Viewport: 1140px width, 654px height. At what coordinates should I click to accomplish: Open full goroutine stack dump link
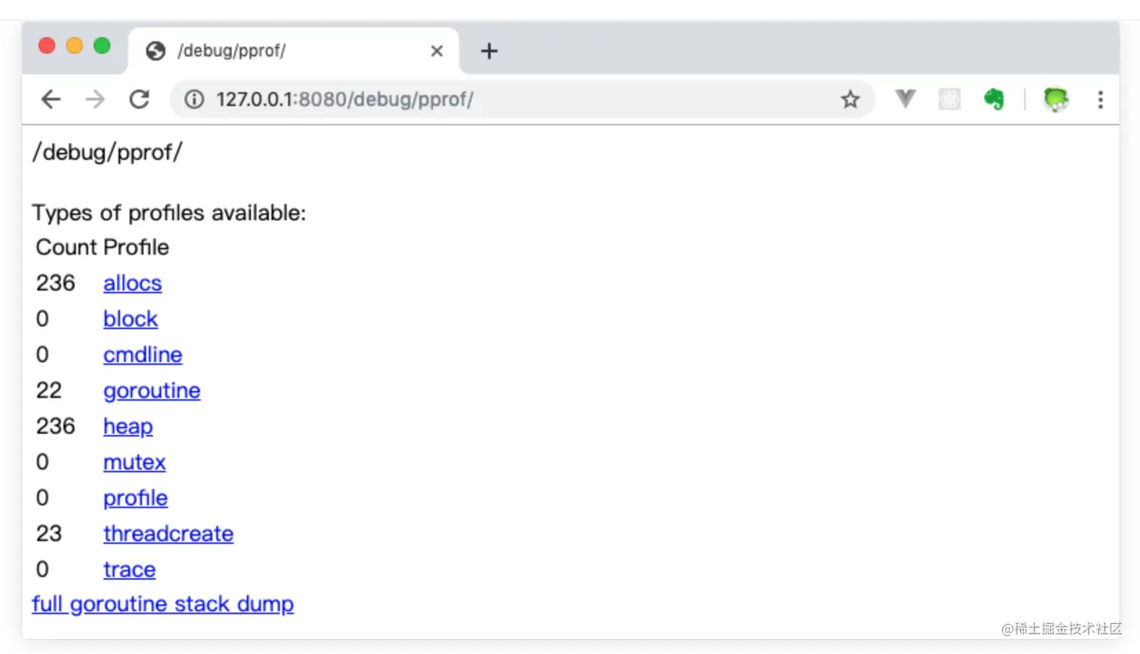click(163, 604)
